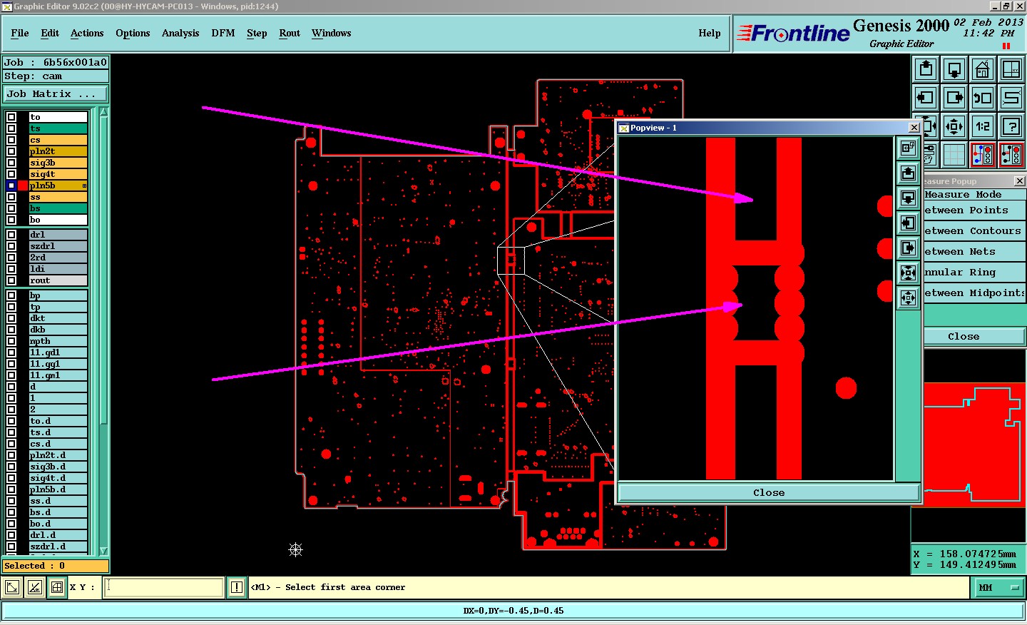Select Between Contours measure mode
The height and width of the screenshot is (625, 1027).
[x=975, y=231]
